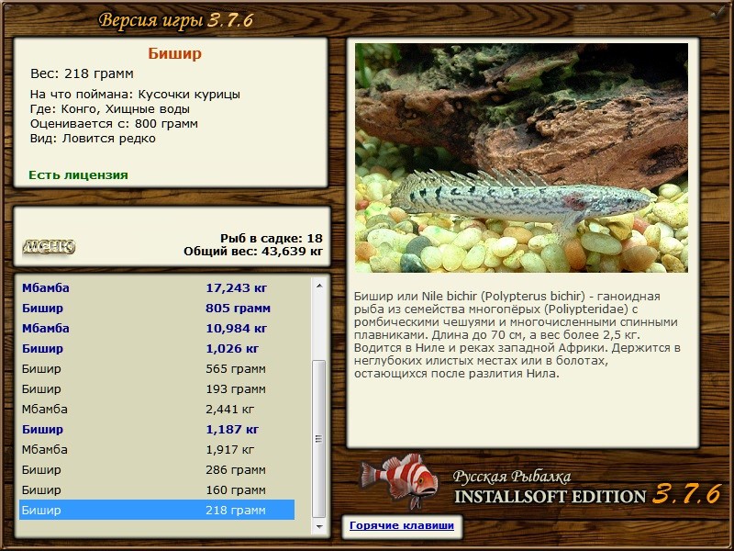Click the Бишир fish photo
The height and width of the screenshot is (551, 734).
click(521, 158)
